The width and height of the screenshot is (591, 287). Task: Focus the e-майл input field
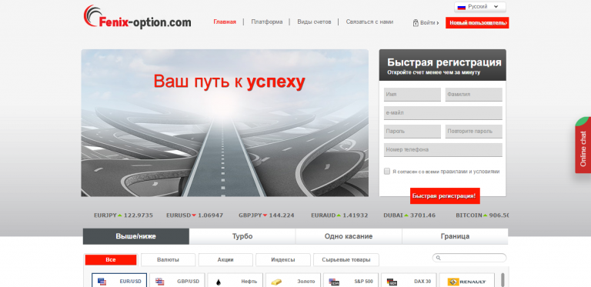coord(443,112)
